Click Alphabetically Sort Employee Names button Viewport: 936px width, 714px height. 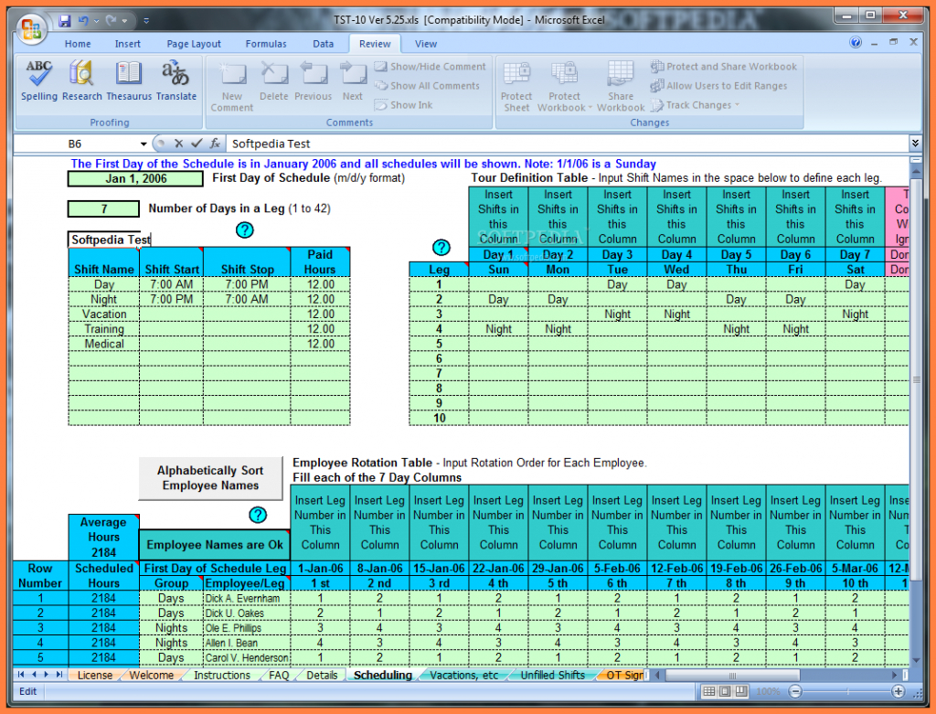coord(210,478)
